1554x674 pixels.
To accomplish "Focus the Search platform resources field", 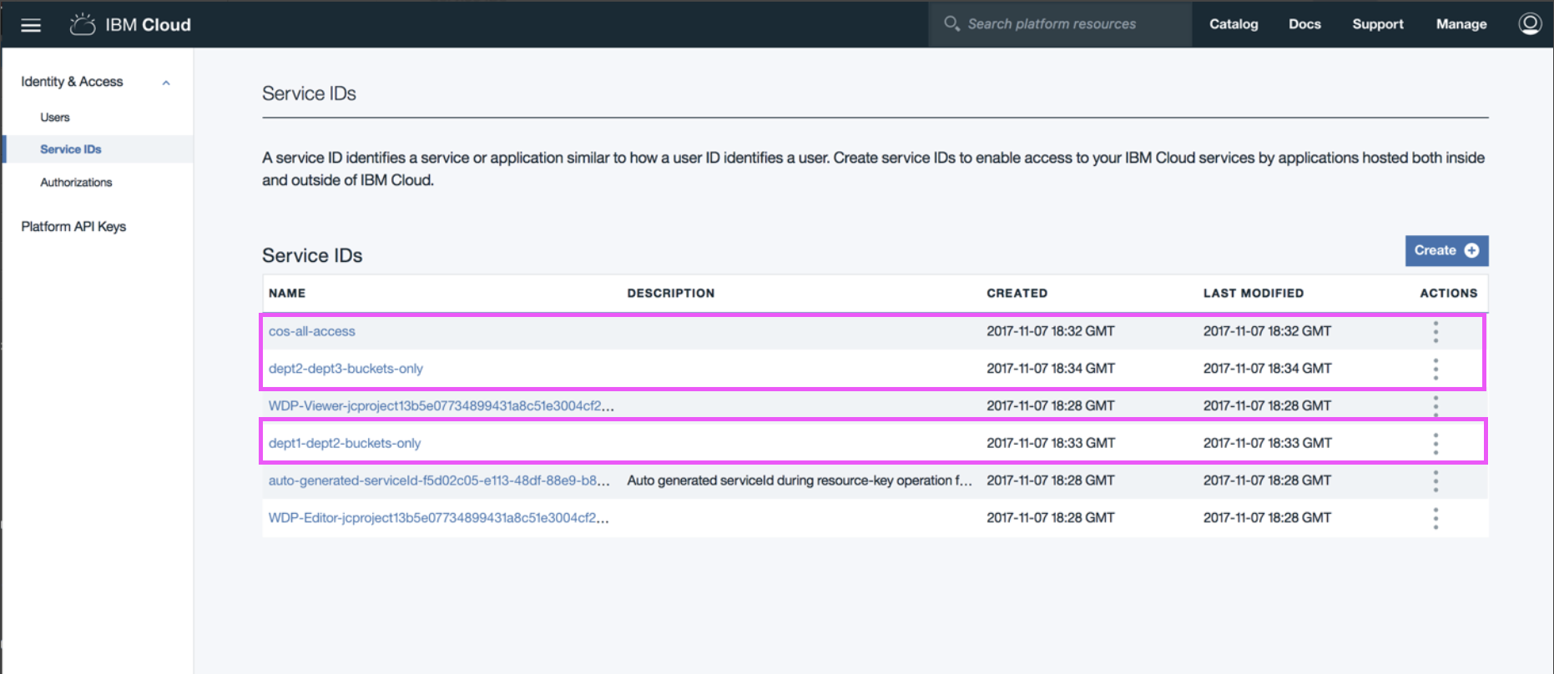I will point(1060,24).
